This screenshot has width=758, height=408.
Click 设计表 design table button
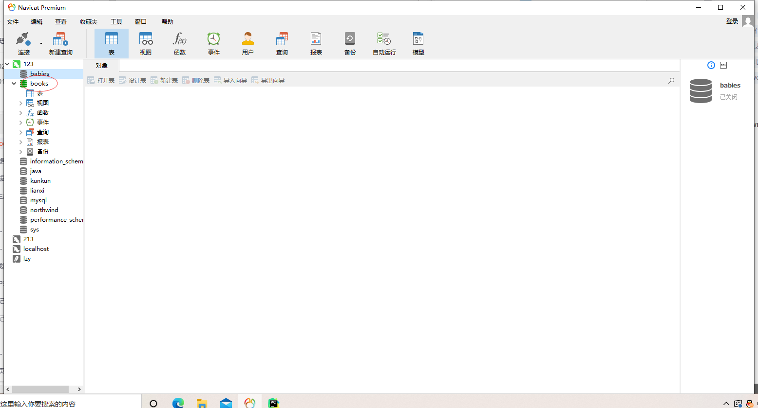click(133, 80)
